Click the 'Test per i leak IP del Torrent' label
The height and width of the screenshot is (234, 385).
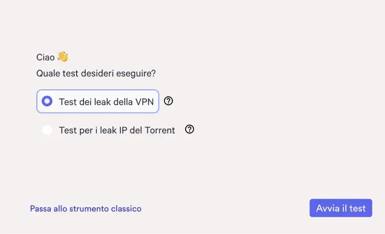[x=117, y=130]
